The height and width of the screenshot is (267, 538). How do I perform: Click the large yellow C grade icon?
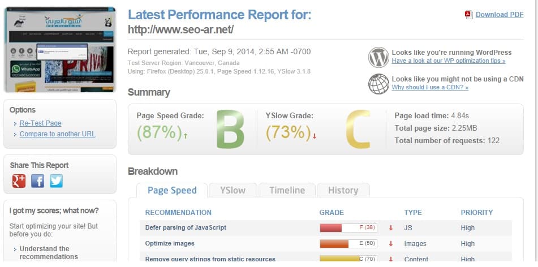pos(358,130)
